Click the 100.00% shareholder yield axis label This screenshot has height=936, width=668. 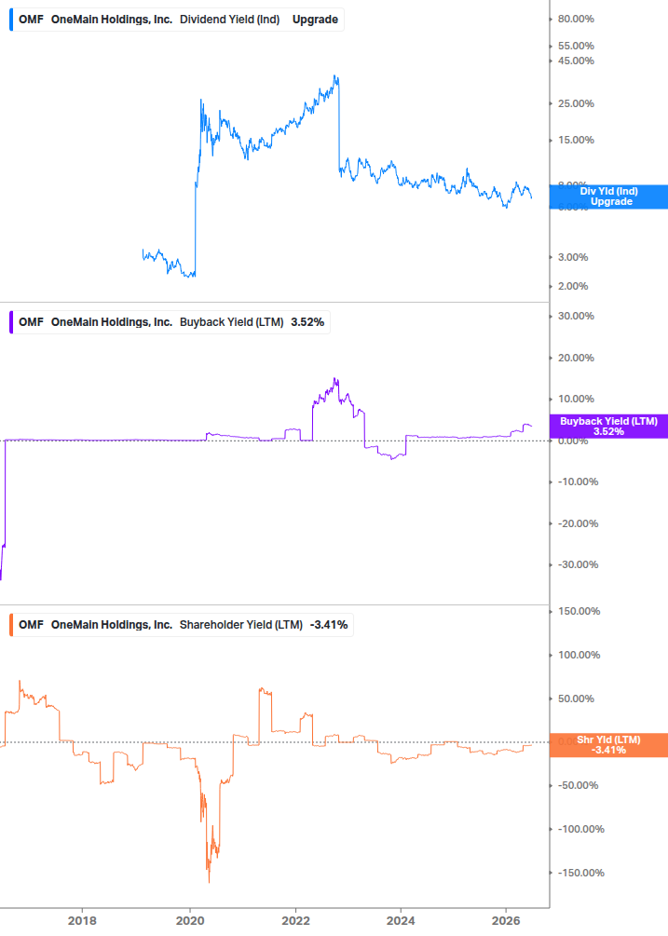(x=579, y=655)
